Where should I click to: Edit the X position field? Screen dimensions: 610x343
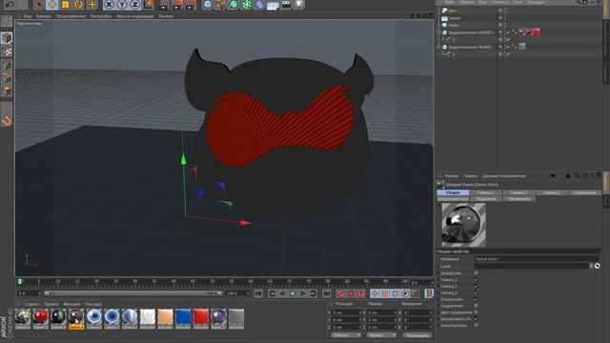[x=346, y=313]
